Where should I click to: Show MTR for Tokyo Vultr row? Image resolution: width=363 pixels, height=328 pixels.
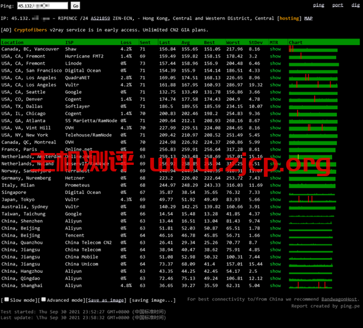[275, 199]
